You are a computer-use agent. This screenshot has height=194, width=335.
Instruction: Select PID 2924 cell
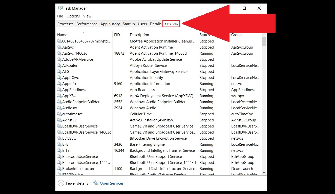point(118,108)
